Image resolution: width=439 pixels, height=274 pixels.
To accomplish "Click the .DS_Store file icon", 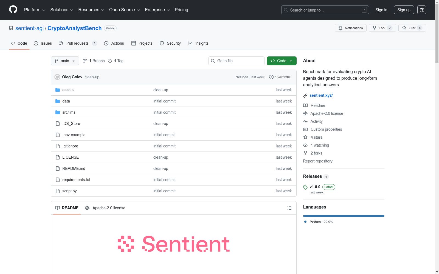I will point(58,124).
